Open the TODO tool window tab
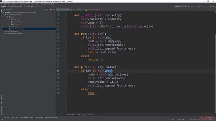This screenshot has height=121, width=216. point(15,117)
